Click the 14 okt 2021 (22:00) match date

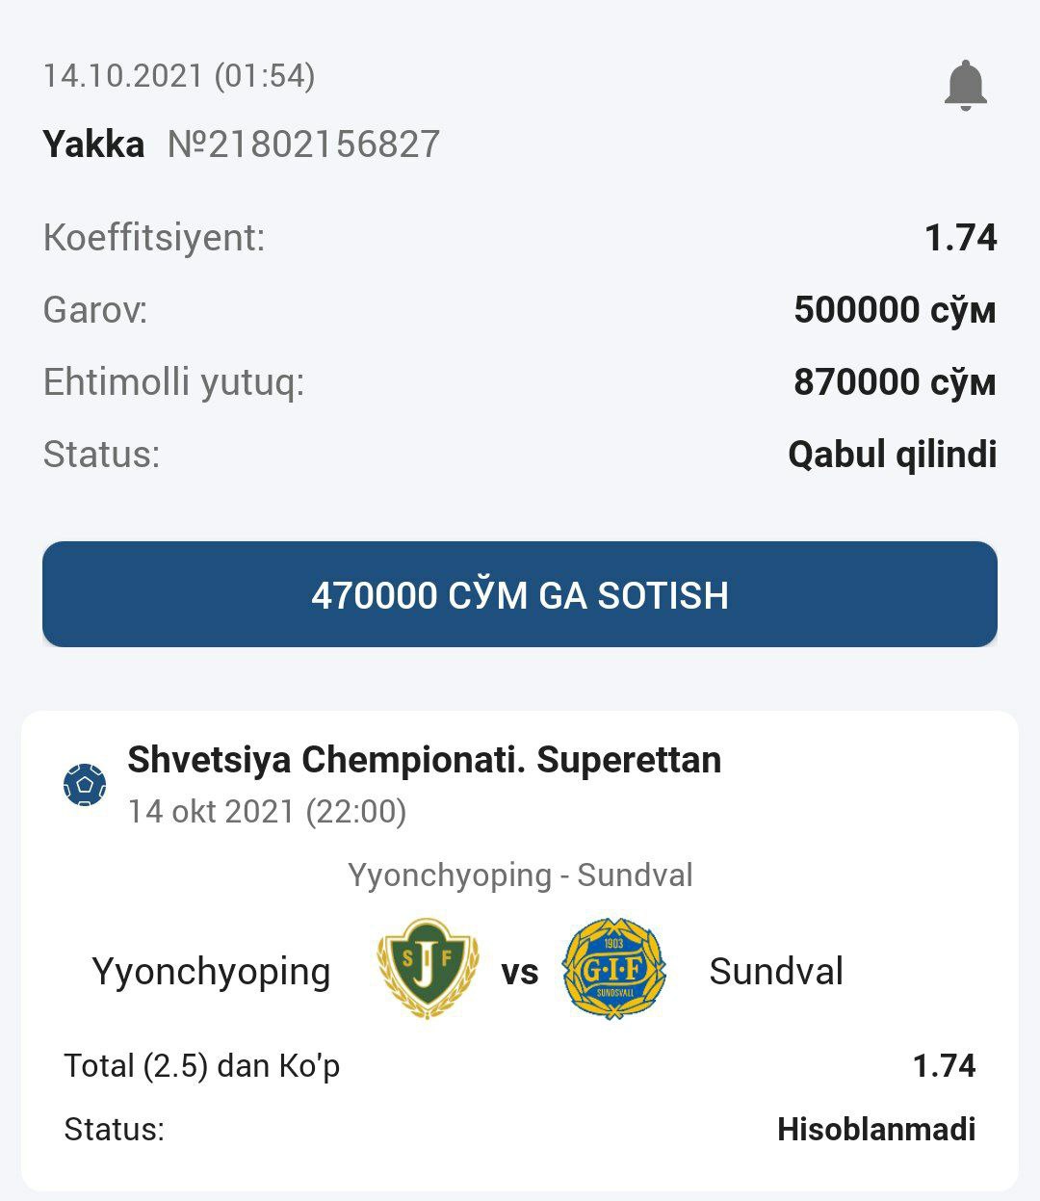[x=267, y=812]
